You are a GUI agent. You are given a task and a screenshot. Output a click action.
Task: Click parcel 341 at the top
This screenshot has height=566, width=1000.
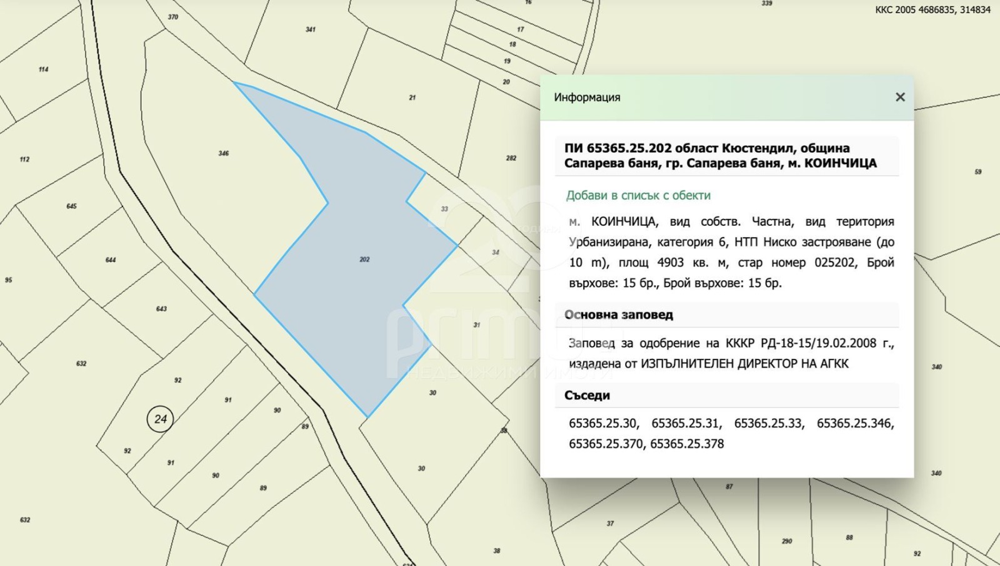[x=310, y=29]
